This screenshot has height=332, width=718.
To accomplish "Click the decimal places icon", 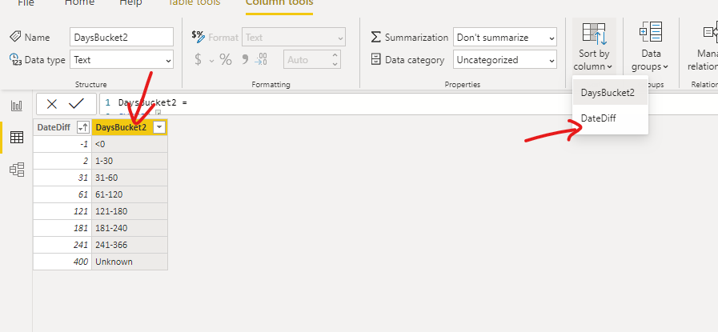I will pyautogui.click(x=261, y=59).
